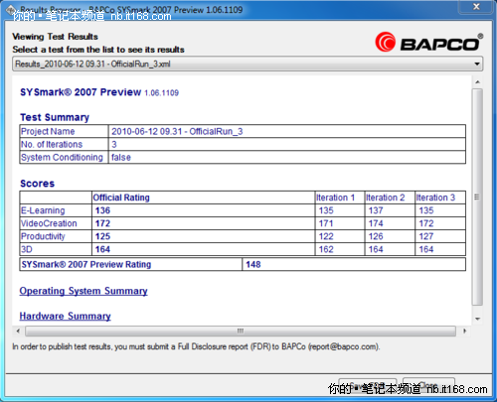
Task: Click the 3D Iteration 1 score 162
Action: 326,249
